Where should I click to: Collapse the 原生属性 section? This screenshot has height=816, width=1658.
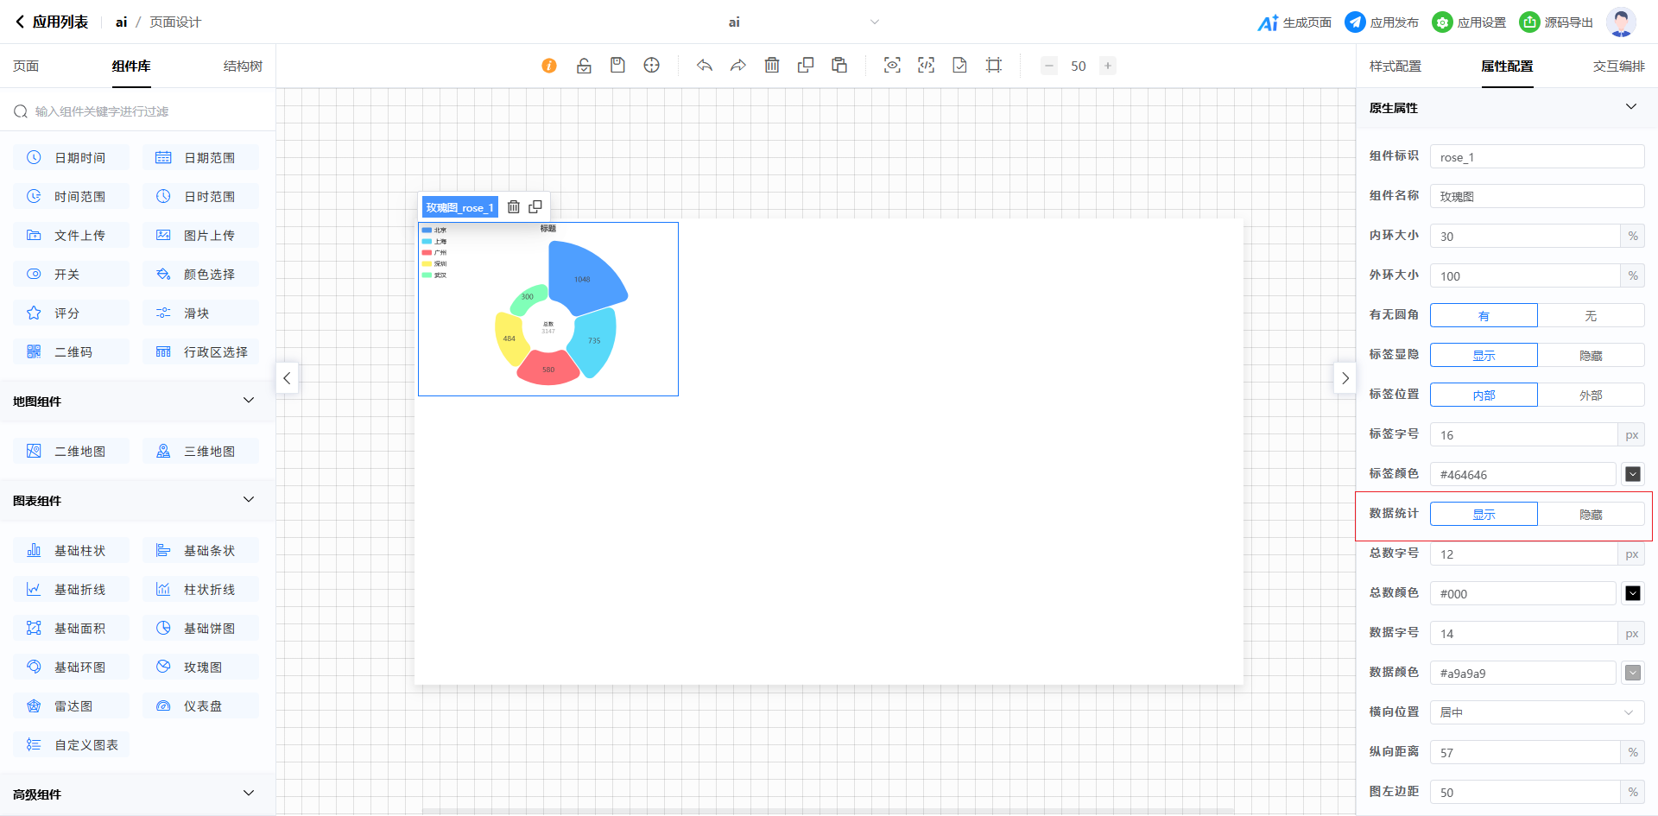(x=1630, y=107)
